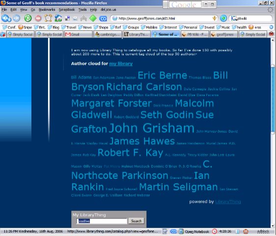Image resolution: width=276 pixels, height=236 pixels.
Task: Open the Seth Godin author link
Action: pyautogui.click(x=167, y=115)
